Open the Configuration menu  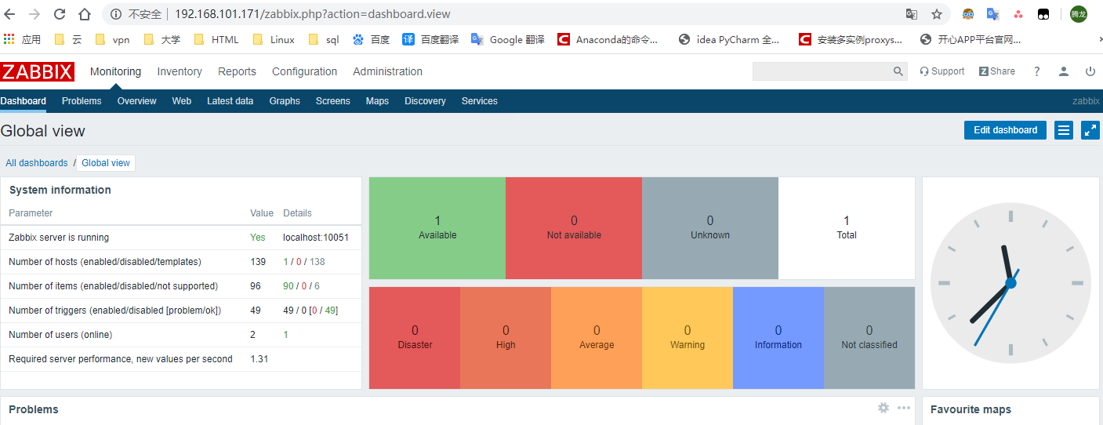(304, 71)
